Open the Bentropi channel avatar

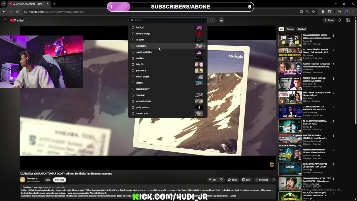coord(22,180)
